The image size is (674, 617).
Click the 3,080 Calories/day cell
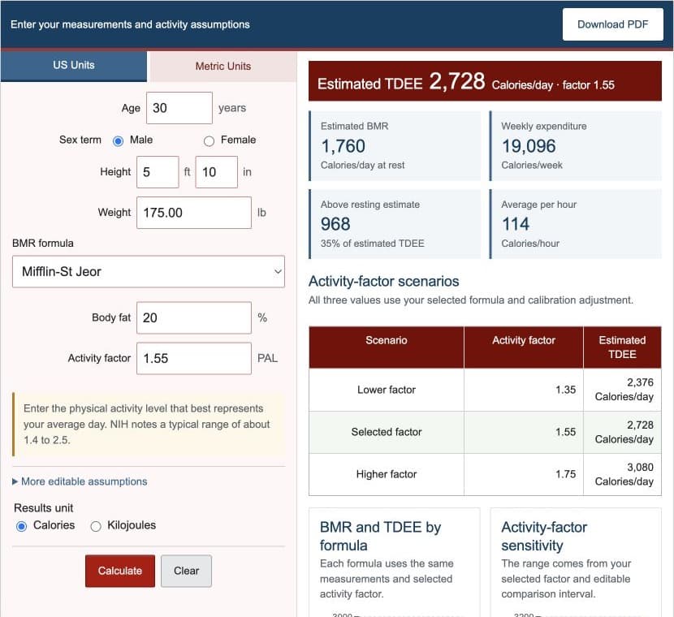(x=622, y=474)
